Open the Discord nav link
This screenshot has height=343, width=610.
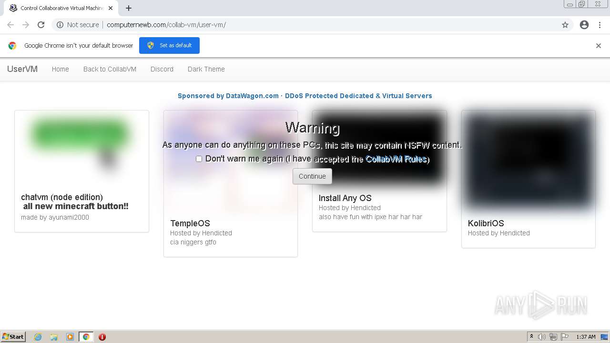click(162, 69)
